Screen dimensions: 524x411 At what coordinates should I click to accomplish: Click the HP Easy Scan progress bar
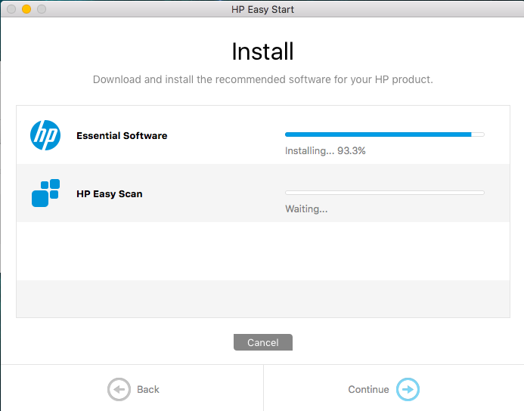click(x=385, y=193)
